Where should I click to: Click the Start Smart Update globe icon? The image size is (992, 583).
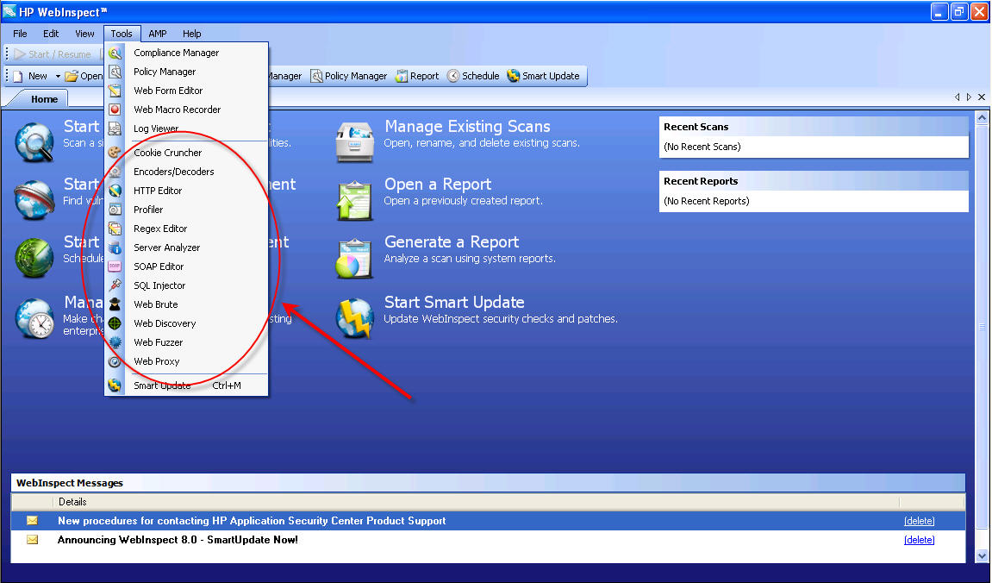tap(355, 317)
